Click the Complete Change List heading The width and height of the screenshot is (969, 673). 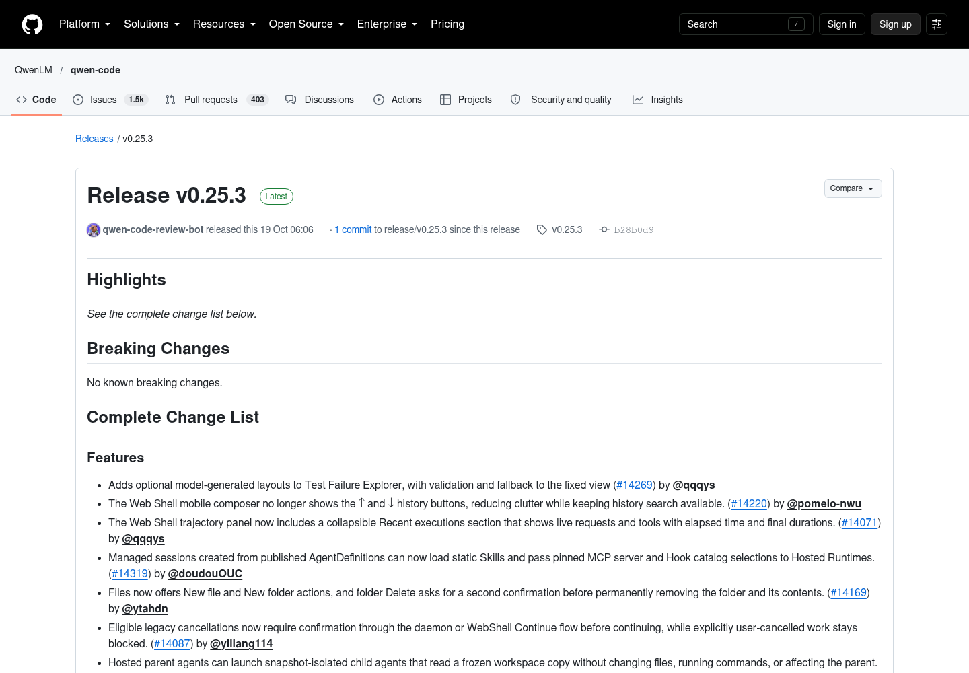point(173,417)
